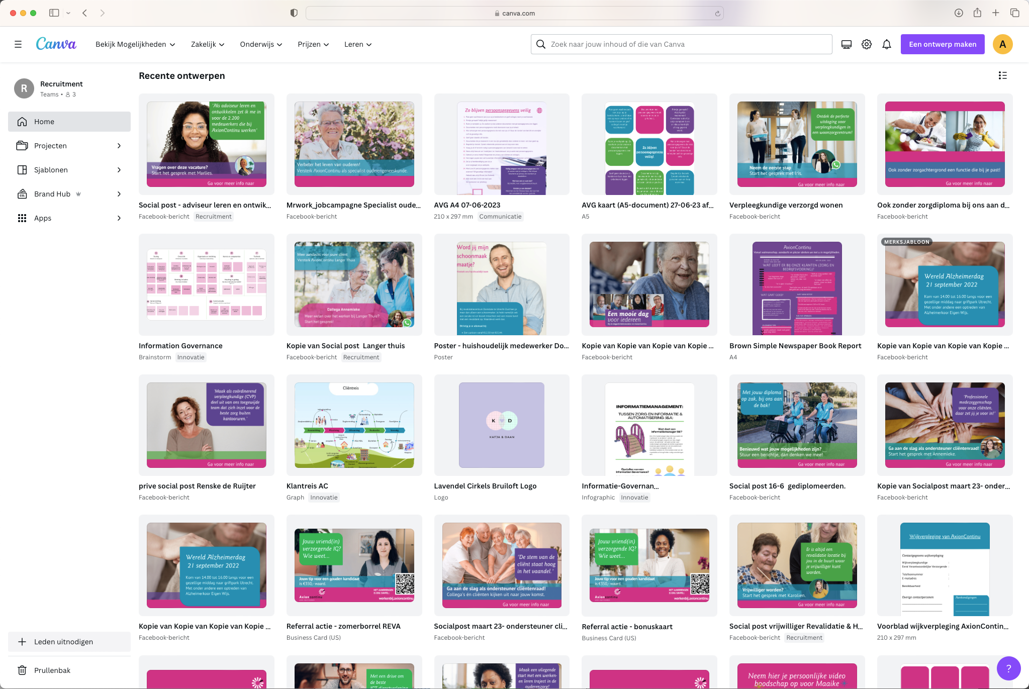Click the Een ontwerp maken button
This screenshot has height=689, width=1029.
tap(943, 44)
